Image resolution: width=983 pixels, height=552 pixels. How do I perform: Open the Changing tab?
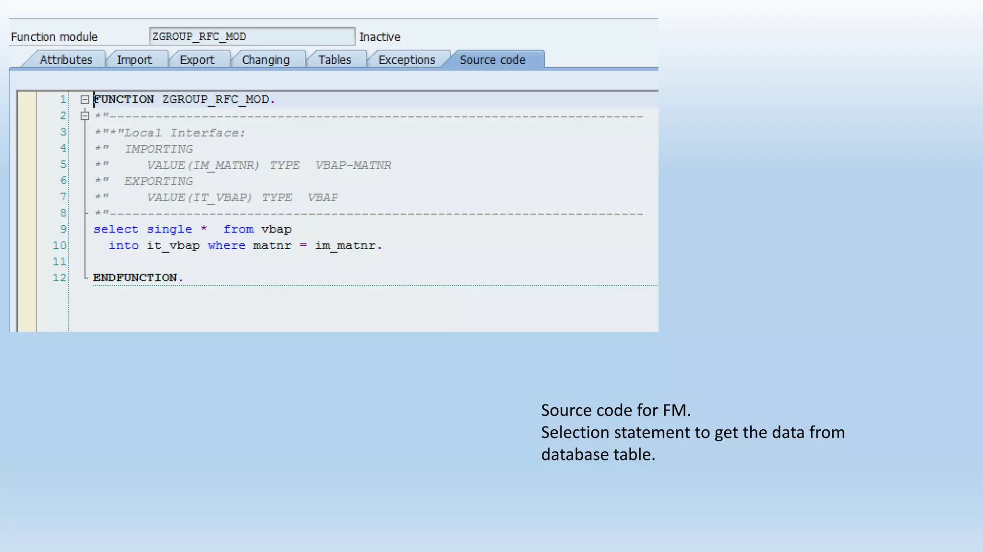point(265,60)
